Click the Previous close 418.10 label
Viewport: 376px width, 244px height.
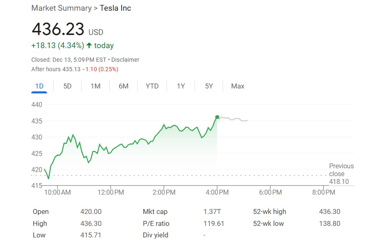pyautogui.click(x=341, y=174)
